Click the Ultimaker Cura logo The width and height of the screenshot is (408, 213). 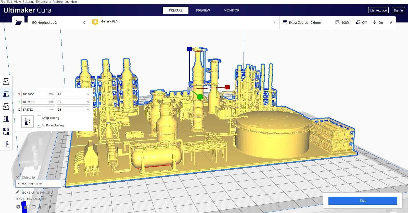pos(27,10)
